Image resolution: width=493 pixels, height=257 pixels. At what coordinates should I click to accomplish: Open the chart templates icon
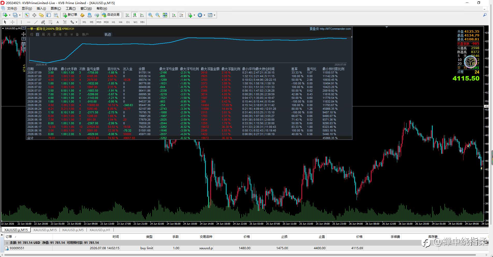tap(210, 15)
